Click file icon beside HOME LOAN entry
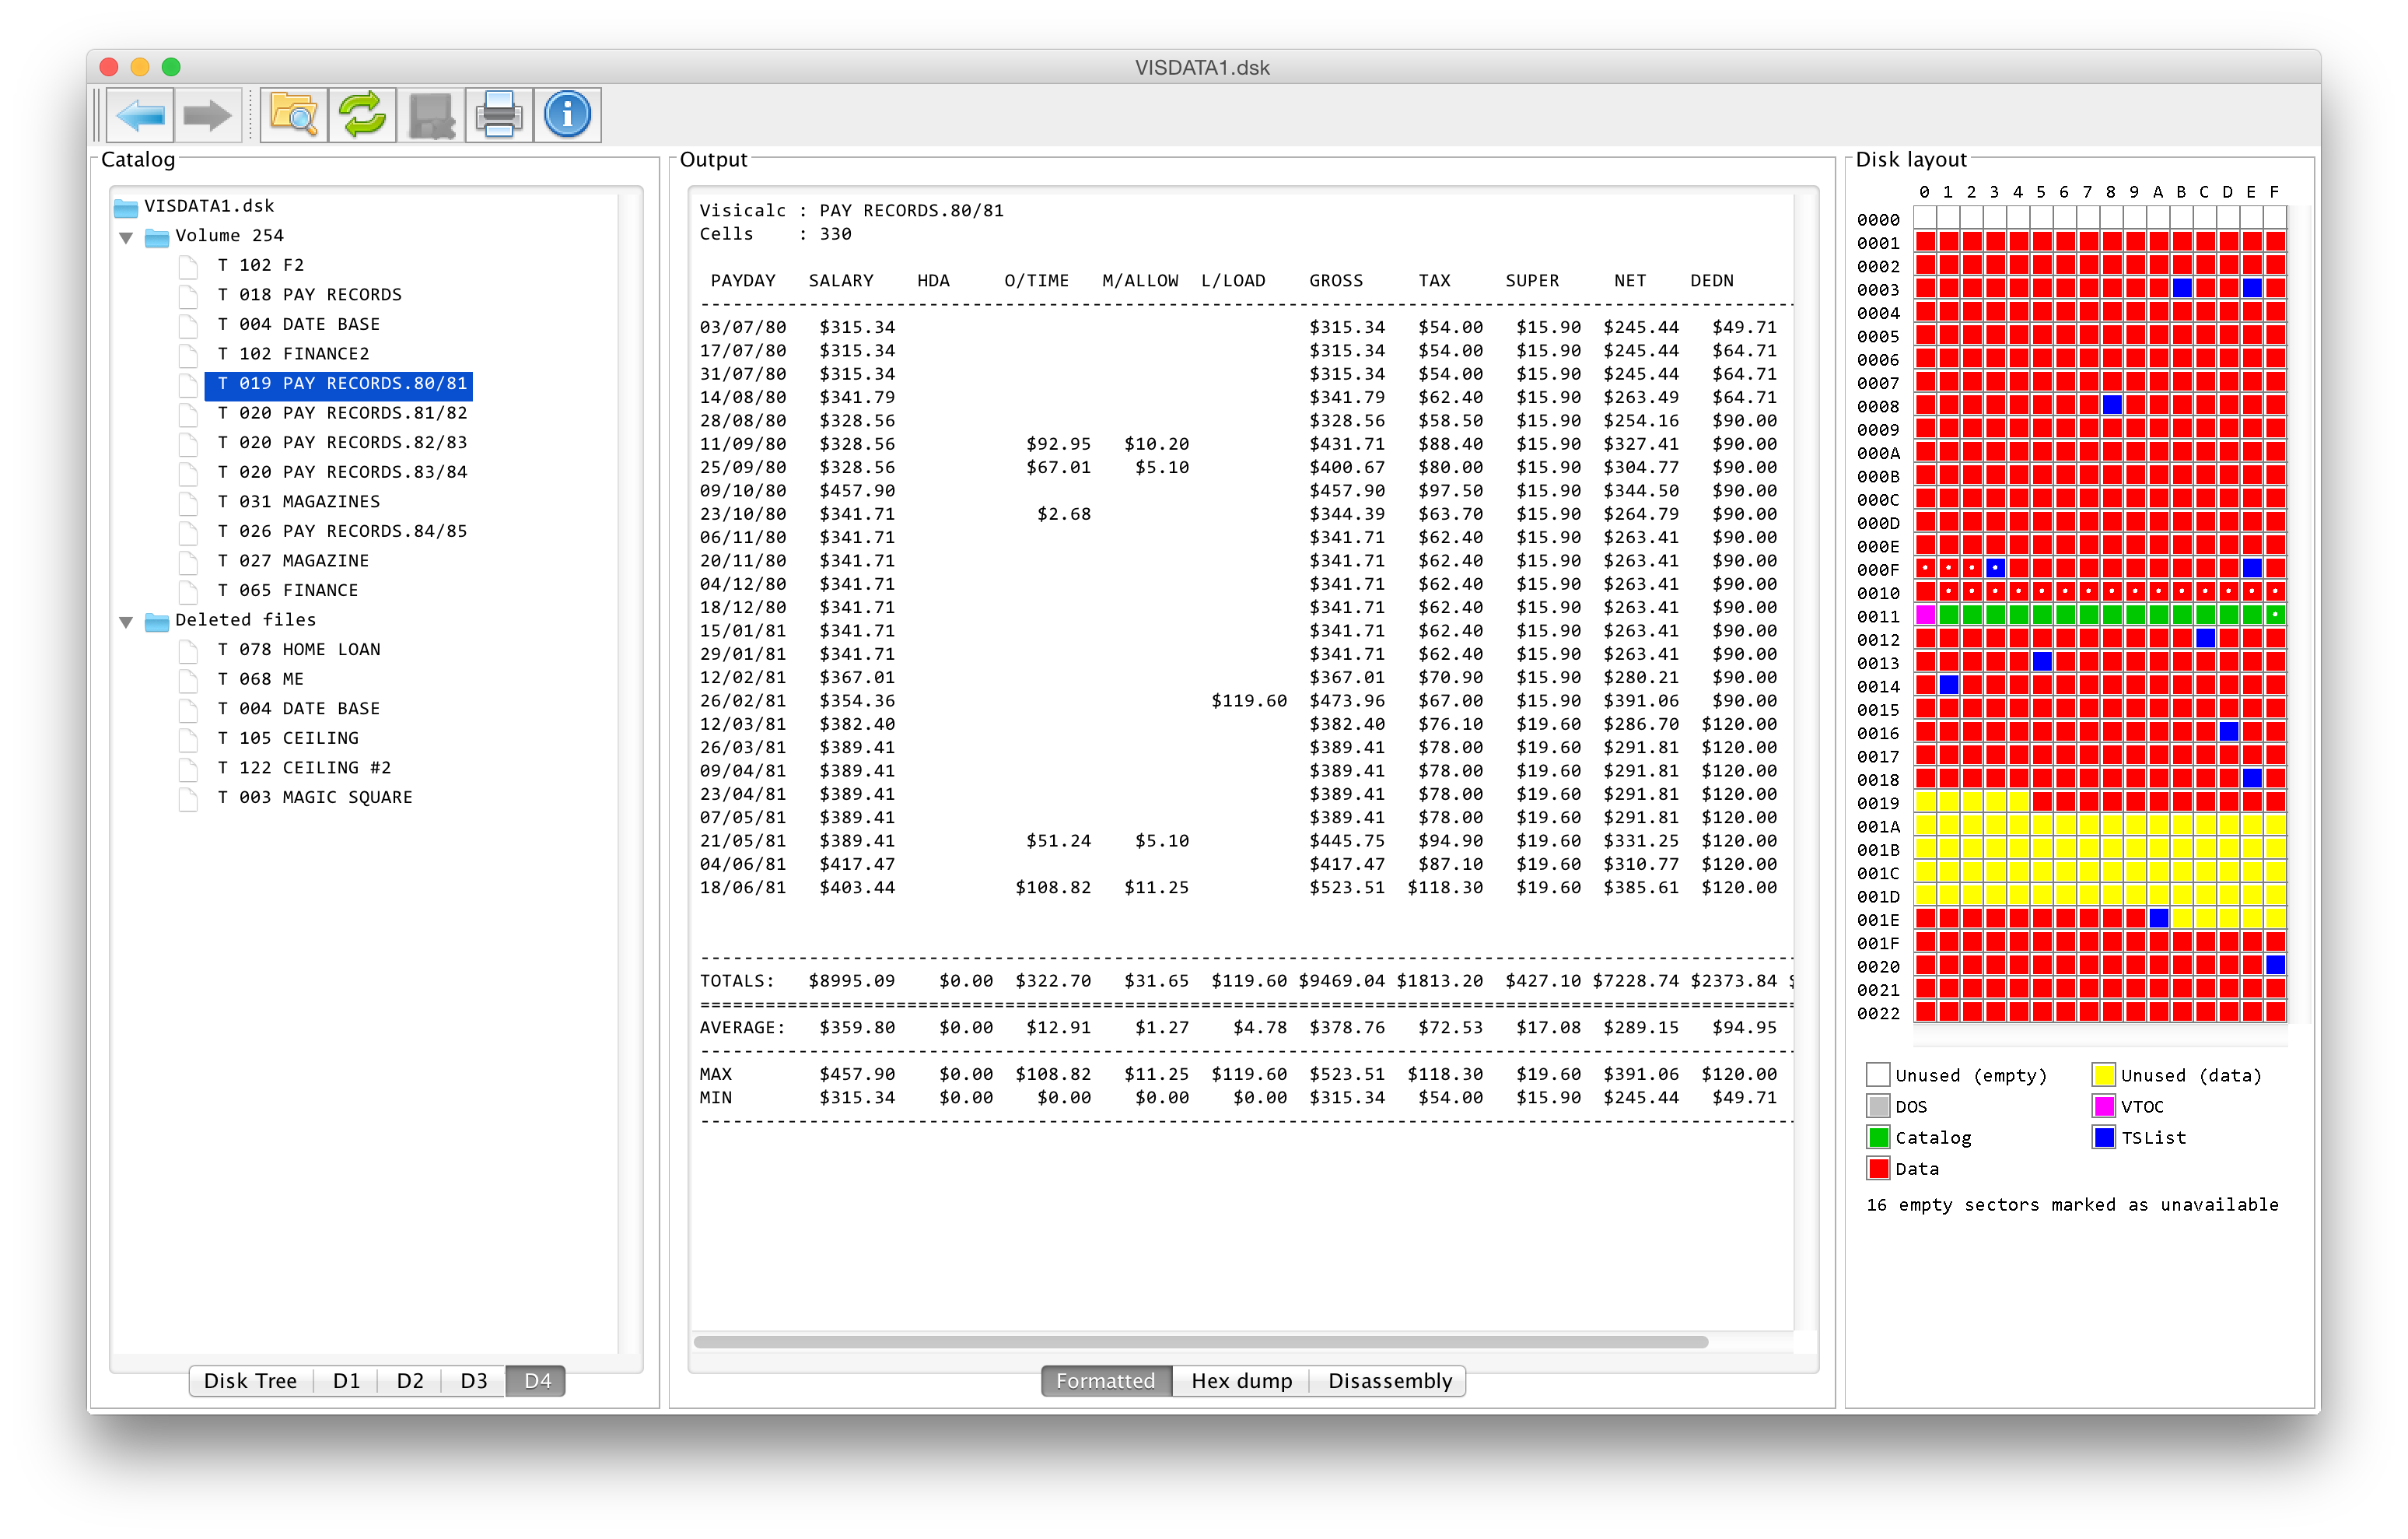Image resolution: width=2408 pixels, height=1539 pixels. [189, 650]
